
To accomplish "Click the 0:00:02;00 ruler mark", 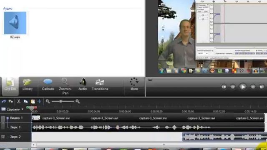I will (x=63, y=111).
